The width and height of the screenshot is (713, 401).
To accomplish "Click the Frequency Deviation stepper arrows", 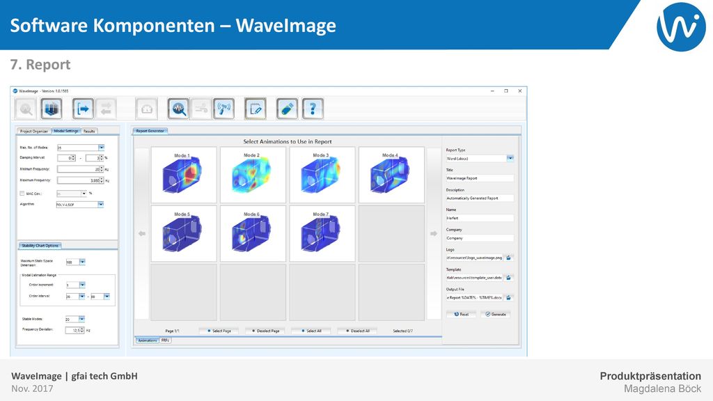I will (x=82, y=331).
